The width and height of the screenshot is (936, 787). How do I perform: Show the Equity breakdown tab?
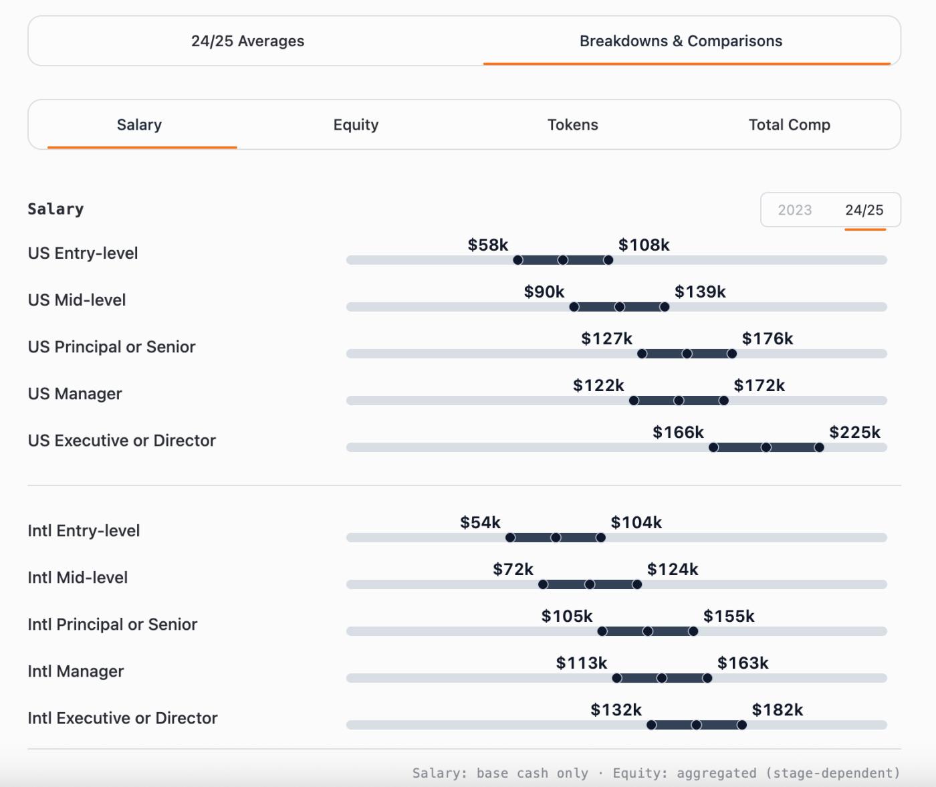point(356,125)
